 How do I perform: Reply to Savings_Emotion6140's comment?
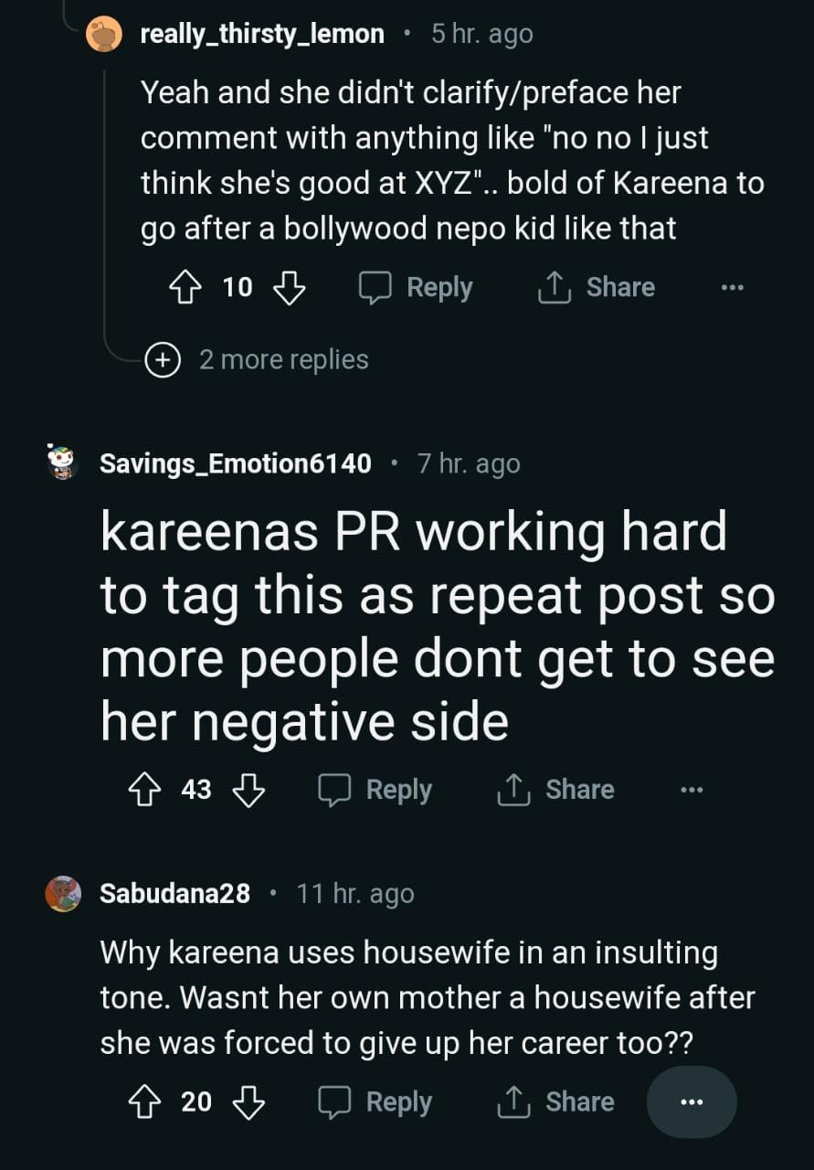pyautogui.click(x=375, y=790)
